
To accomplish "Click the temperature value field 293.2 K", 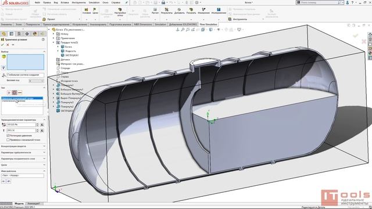I will [x=21, y=131].
